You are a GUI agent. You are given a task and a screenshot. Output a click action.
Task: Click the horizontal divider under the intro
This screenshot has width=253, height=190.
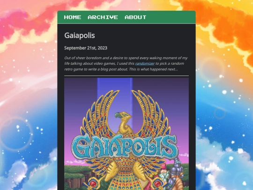tap(126, 76)
